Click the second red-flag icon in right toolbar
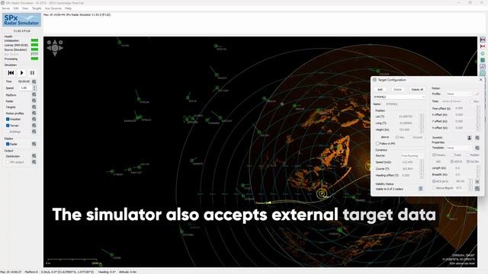 coord(483,46)
